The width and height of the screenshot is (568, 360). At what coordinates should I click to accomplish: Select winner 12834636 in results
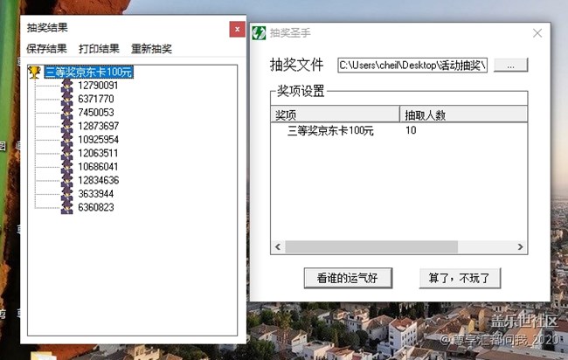click(x=98, y=180)
